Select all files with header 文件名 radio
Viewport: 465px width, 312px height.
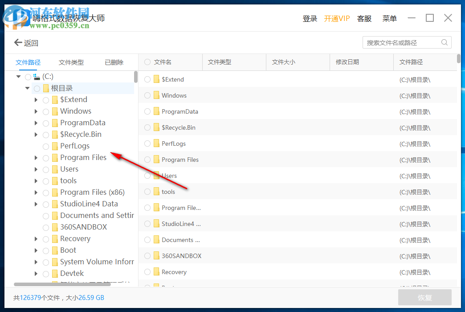pos(147,62)
